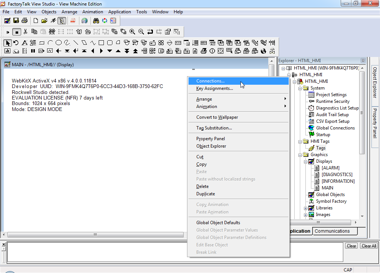Select Key Assignments... in context menu
This screenshot has height=273, width=380.
click(x=239, y=88)
